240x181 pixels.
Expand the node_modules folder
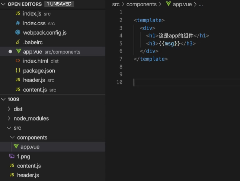point(10,118)
